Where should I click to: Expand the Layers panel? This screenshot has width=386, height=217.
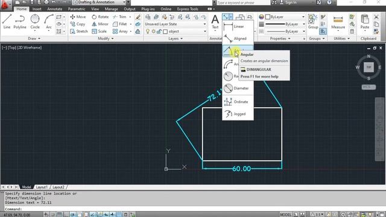pos(176,39)
